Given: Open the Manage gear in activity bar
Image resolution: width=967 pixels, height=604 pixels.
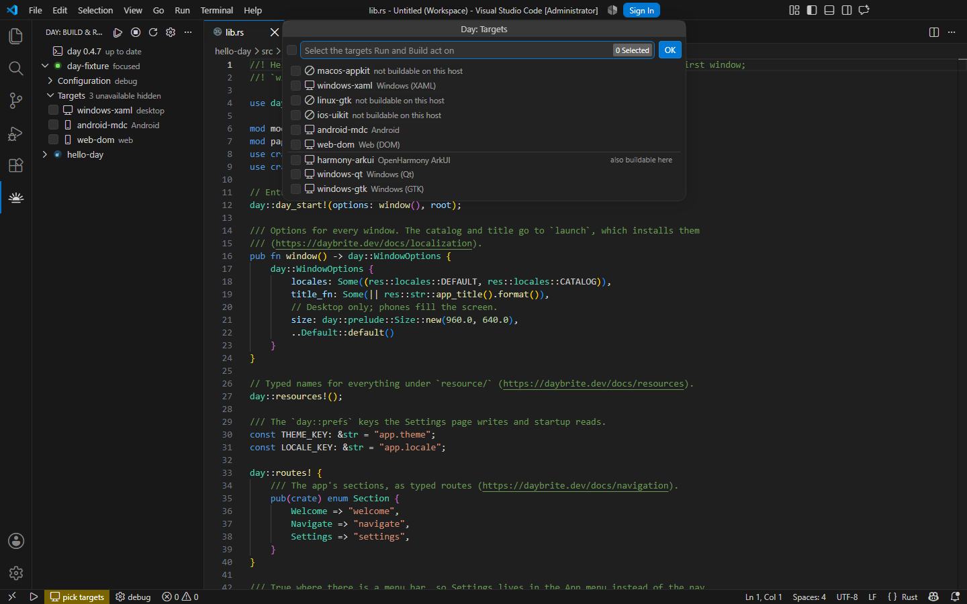Looking at the screenshot, I should pyautogui.click(x=16, y=573).
